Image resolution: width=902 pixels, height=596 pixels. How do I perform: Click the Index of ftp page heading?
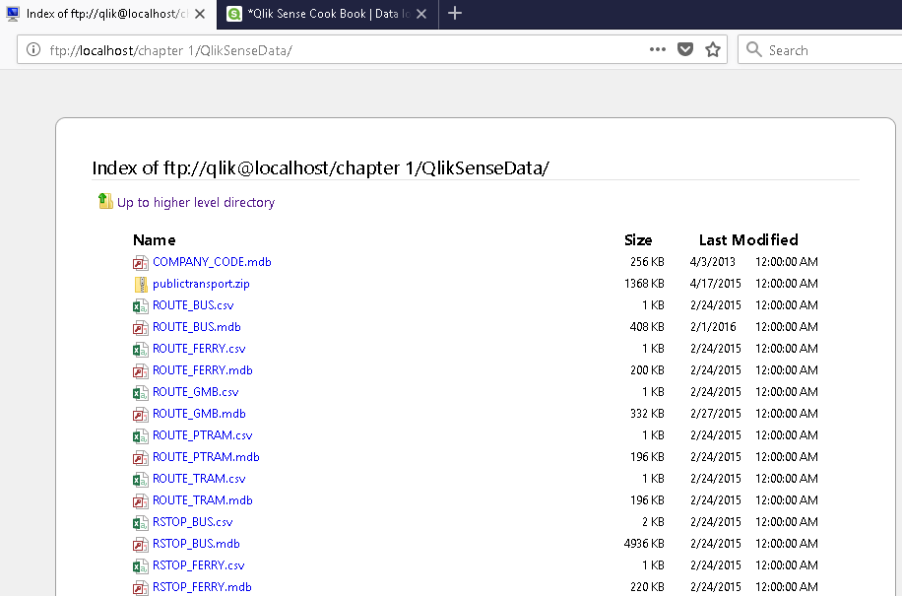tap(320, 168)
